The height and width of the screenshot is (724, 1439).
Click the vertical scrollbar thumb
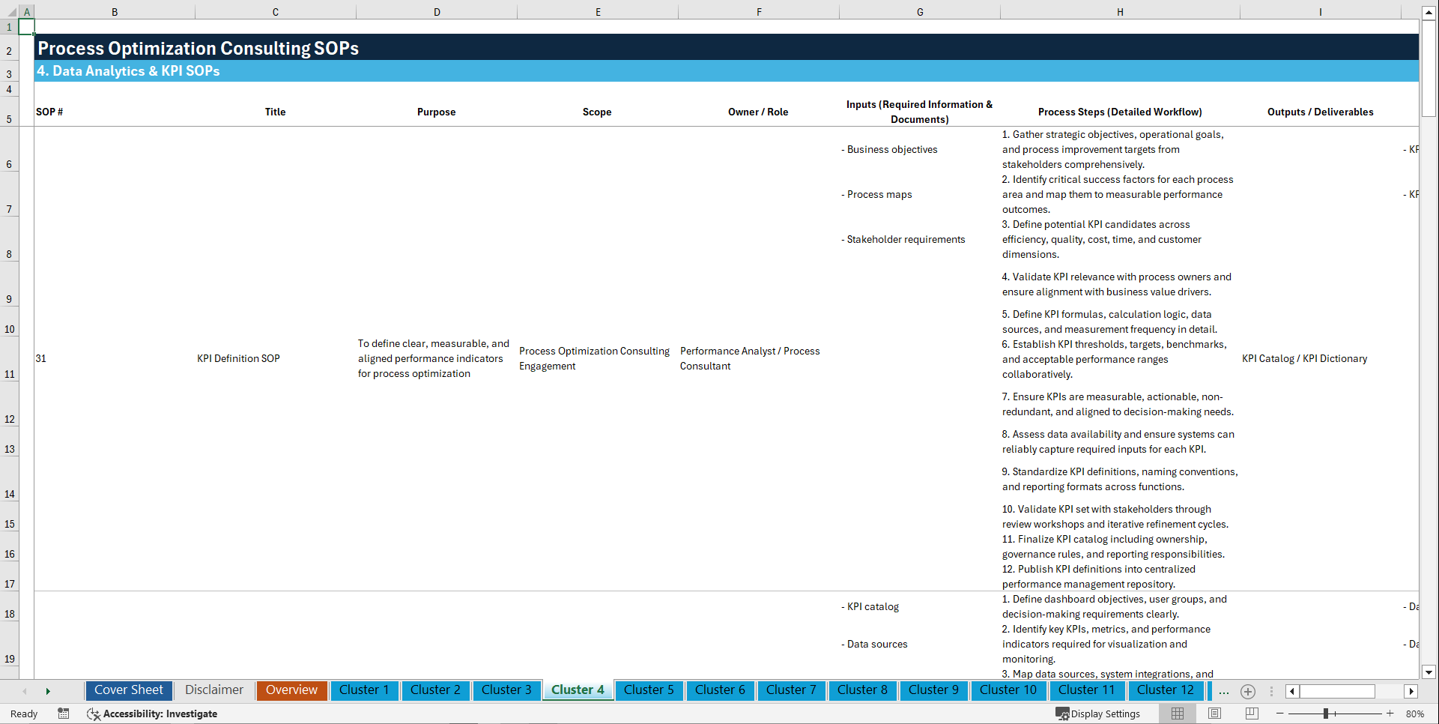tap(1429, 67)
